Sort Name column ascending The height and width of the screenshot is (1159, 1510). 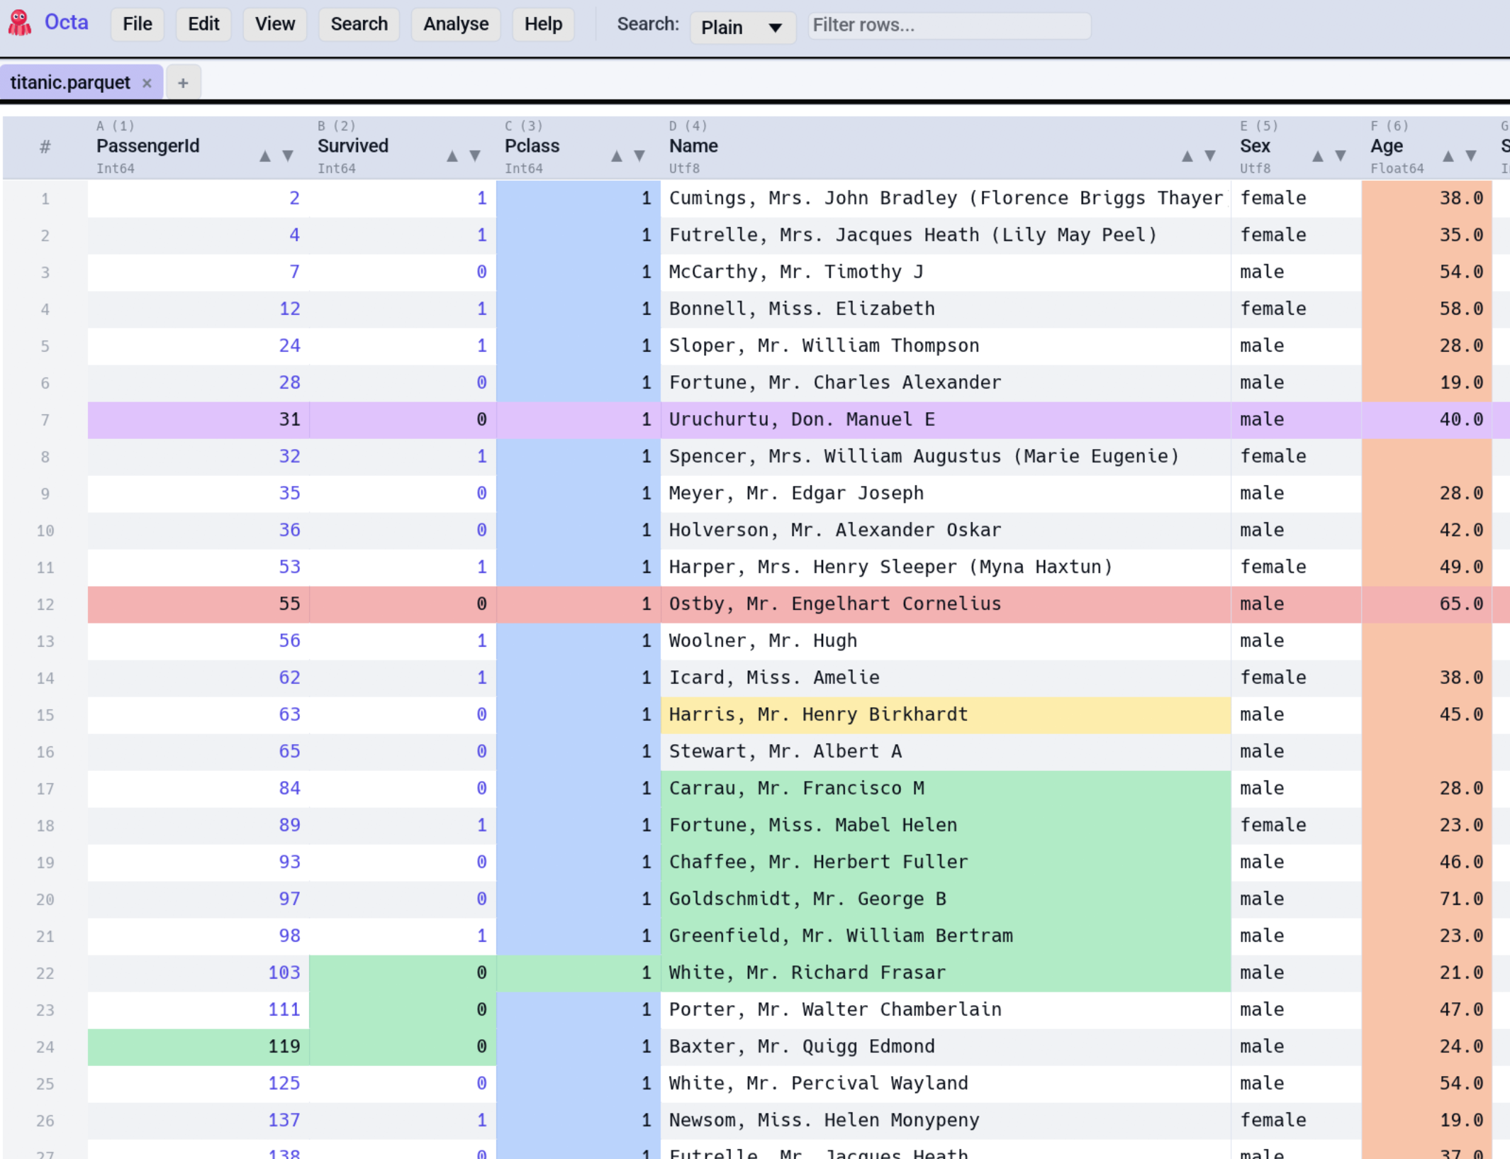1187,156
